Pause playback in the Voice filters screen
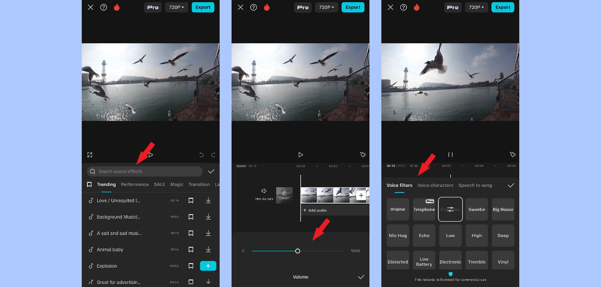This screenshot has height=287, width=601. [x=450, y=155]
